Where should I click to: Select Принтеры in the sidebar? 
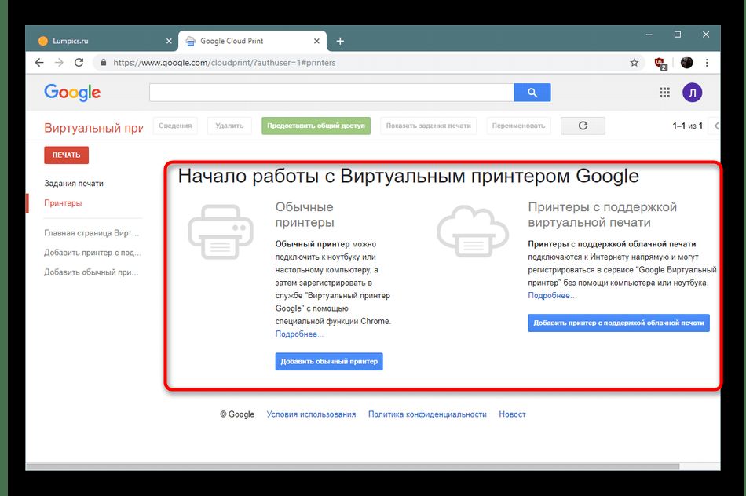[63, 203]
